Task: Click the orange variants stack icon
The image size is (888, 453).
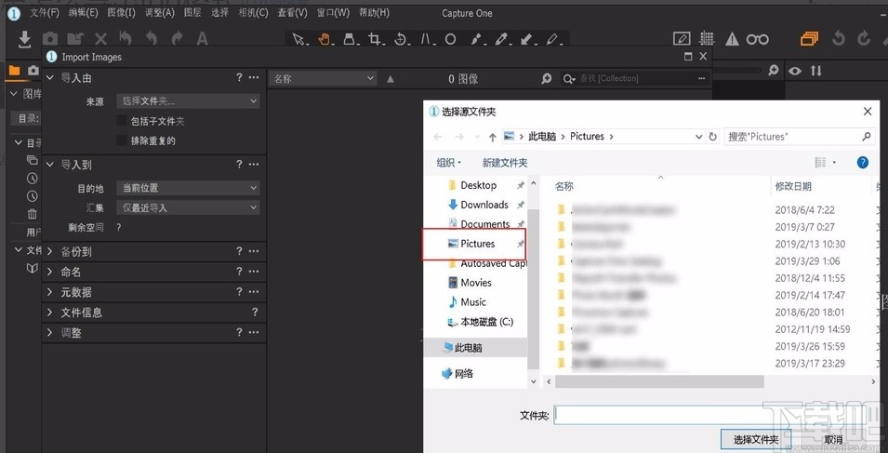Action: [x=809, y=38]
